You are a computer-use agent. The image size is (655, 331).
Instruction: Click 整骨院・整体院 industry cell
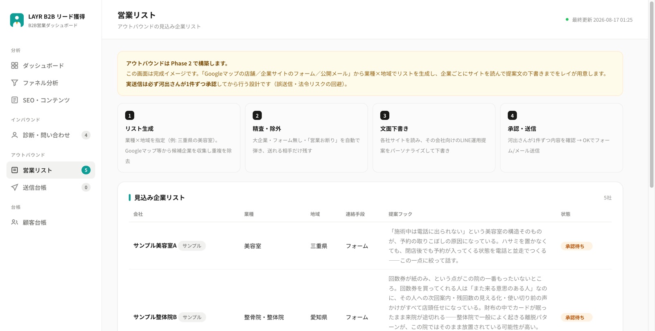click(264, 317)
